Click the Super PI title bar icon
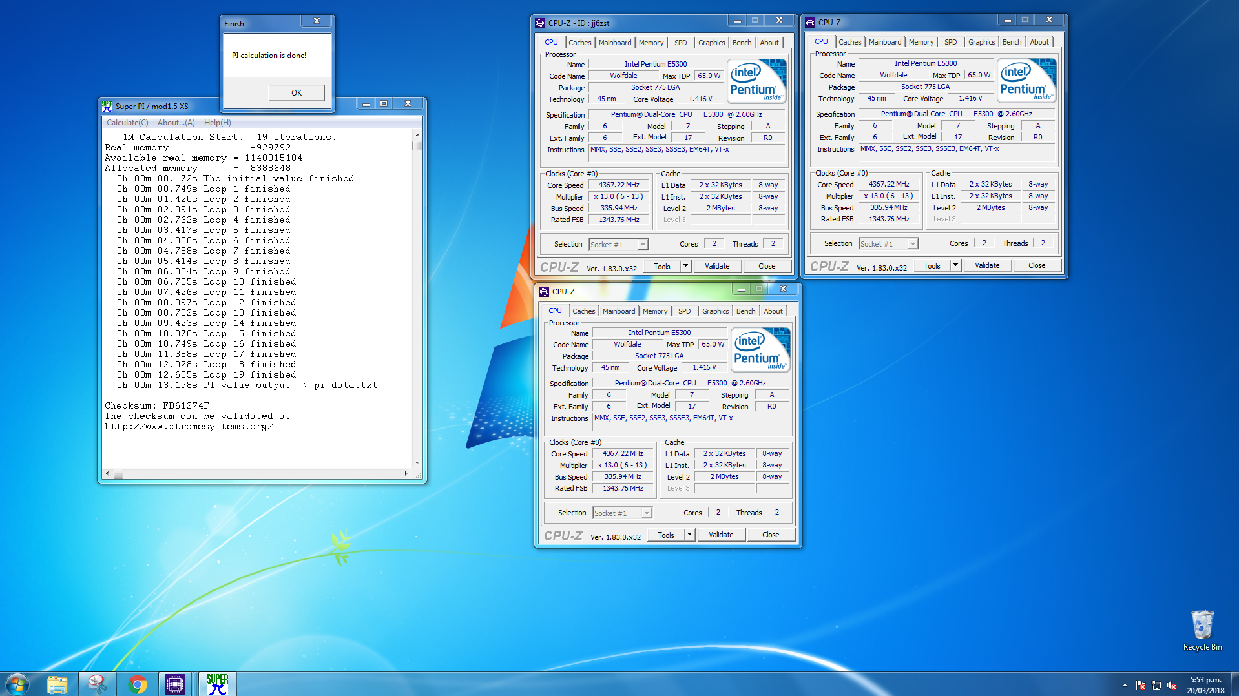Viewport: 1239px width, 696px height. [107, 106]
